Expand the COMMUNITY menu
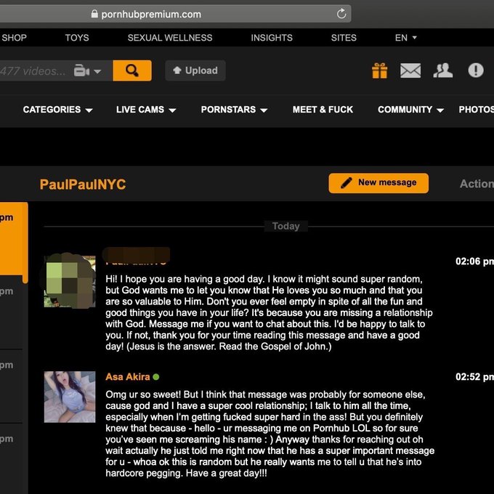This screenshot has height=494, width=494. pyautogui.click(x=411, y=110)
